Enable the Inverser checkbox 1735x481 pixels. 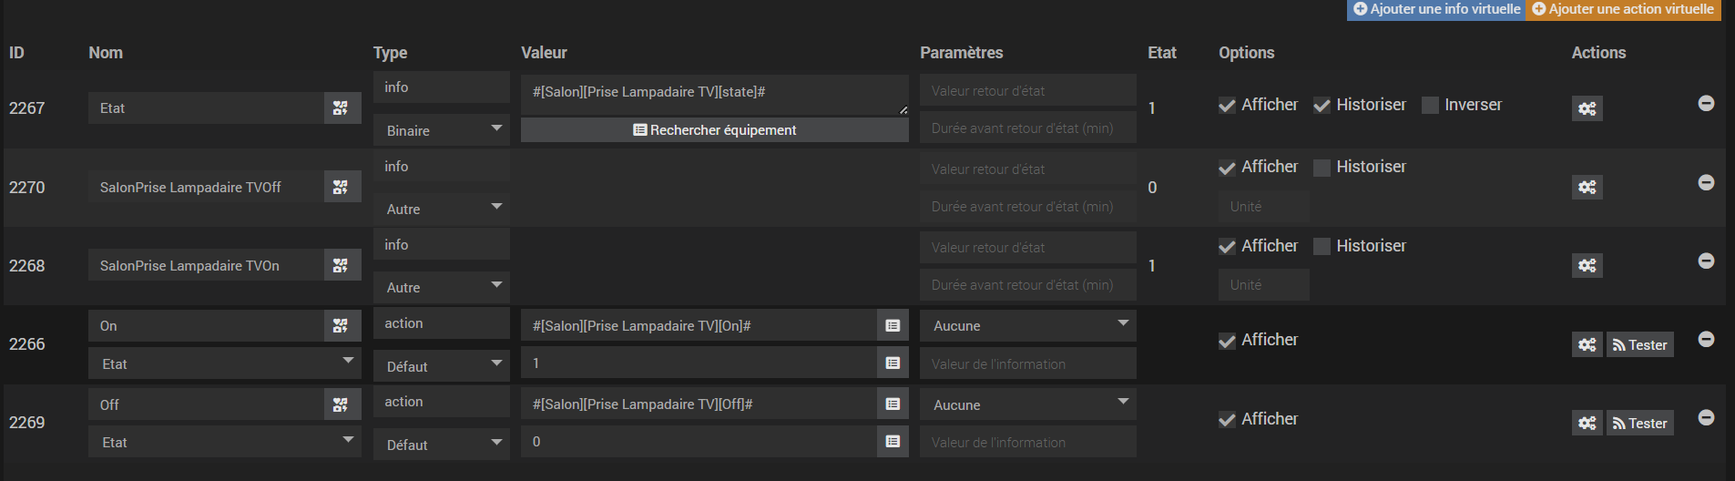coord(1430,106)
